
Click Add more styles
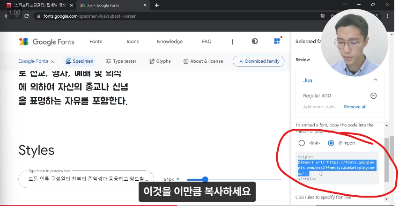click(x=320, y=107)
